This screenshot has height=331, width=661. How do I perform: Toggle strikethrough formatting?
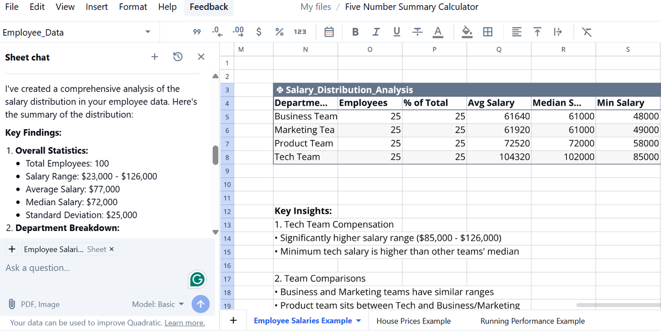417,32
